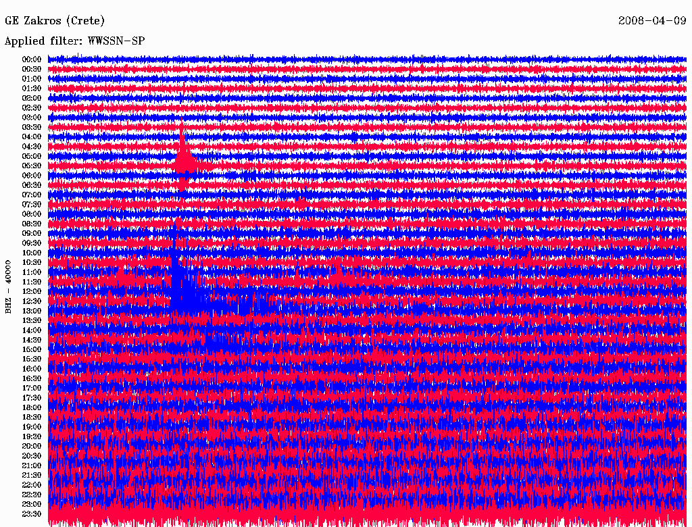The image size is (692, 527).
Task: Click the 'Applied filter: WWSSN-SP' text
Action: (74, 41)
